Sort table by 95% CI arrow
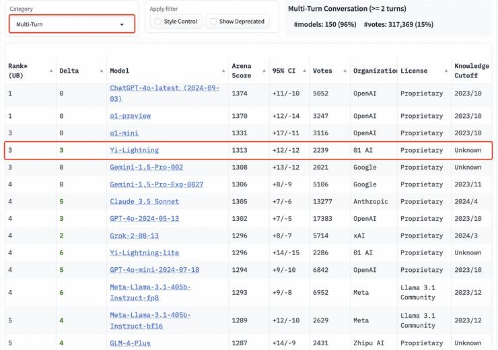Viewport: 498px width, 350px height. pyautogui.click(x=304, y=71)
